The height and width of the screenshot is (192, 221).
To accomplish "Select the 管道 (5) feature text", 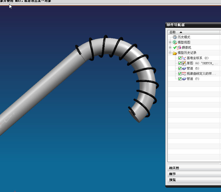I will coord(193,68).
